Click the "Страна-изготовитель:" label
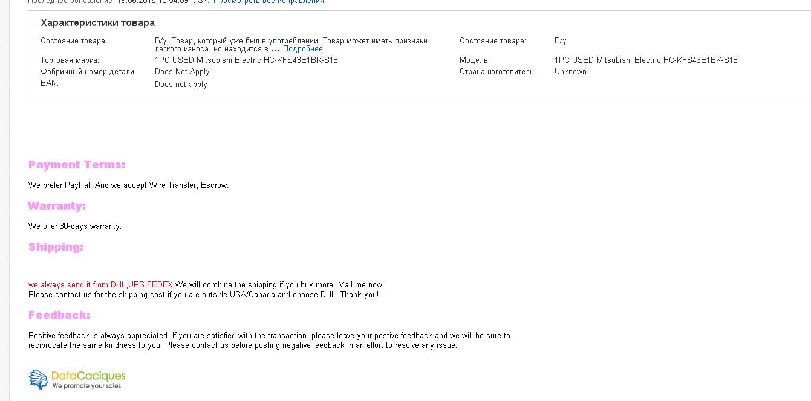Image resolution: width=811 pixels, height=401 pixels. 498,72
